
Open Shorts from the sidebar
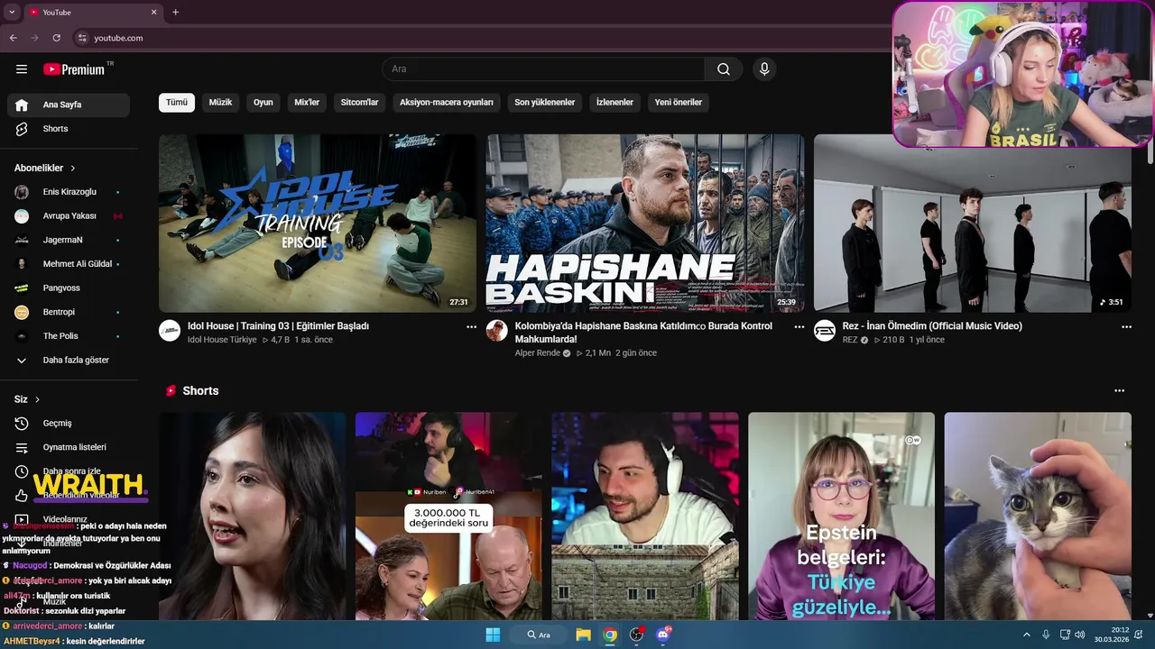click(69, 129)
